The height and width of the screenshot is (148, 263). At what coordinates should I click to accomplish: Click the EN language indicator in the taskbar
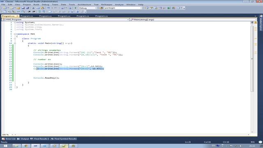pyautogui.click(x=213, y=146)
